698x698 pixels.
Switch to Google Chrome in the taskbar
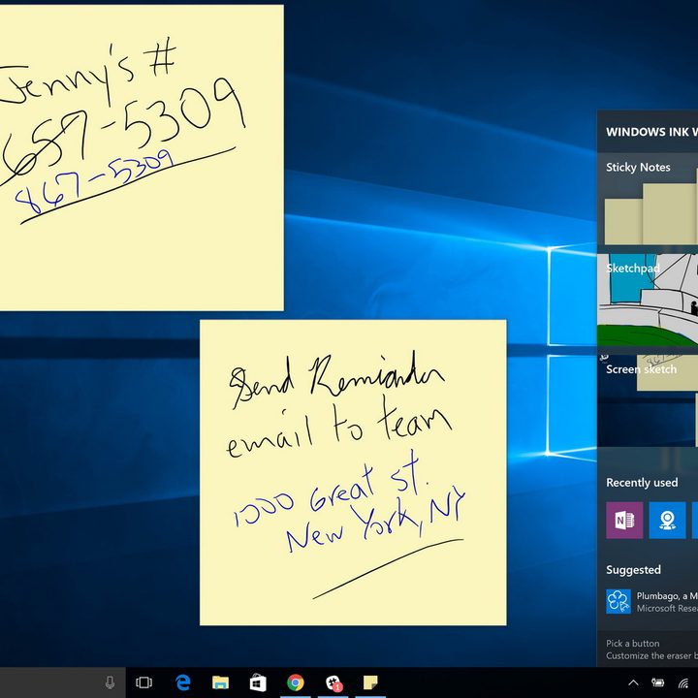pyautogui.click(x=295, y=682)
